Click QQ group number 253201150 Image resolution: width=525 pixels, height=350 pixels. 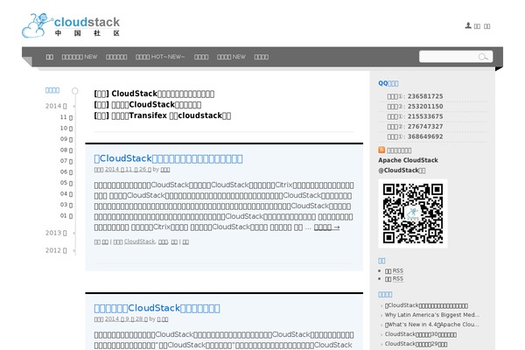tap(425, 107)
